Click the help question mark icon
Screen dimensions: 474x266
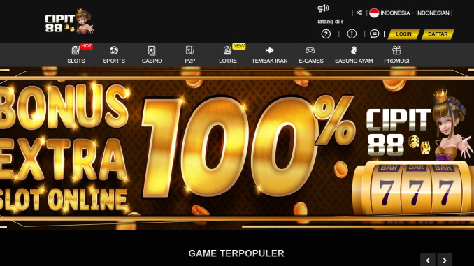coord(326,34)
